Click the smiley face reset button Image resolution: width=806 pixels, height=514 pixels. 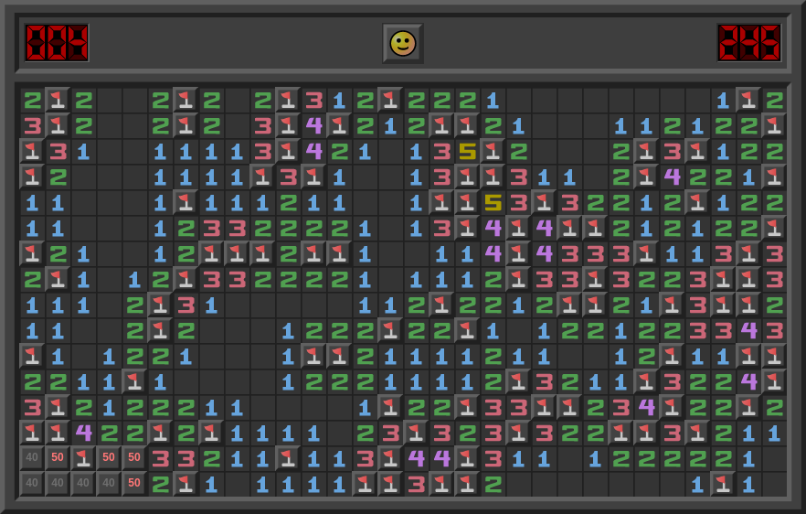[x=402, y=43]
